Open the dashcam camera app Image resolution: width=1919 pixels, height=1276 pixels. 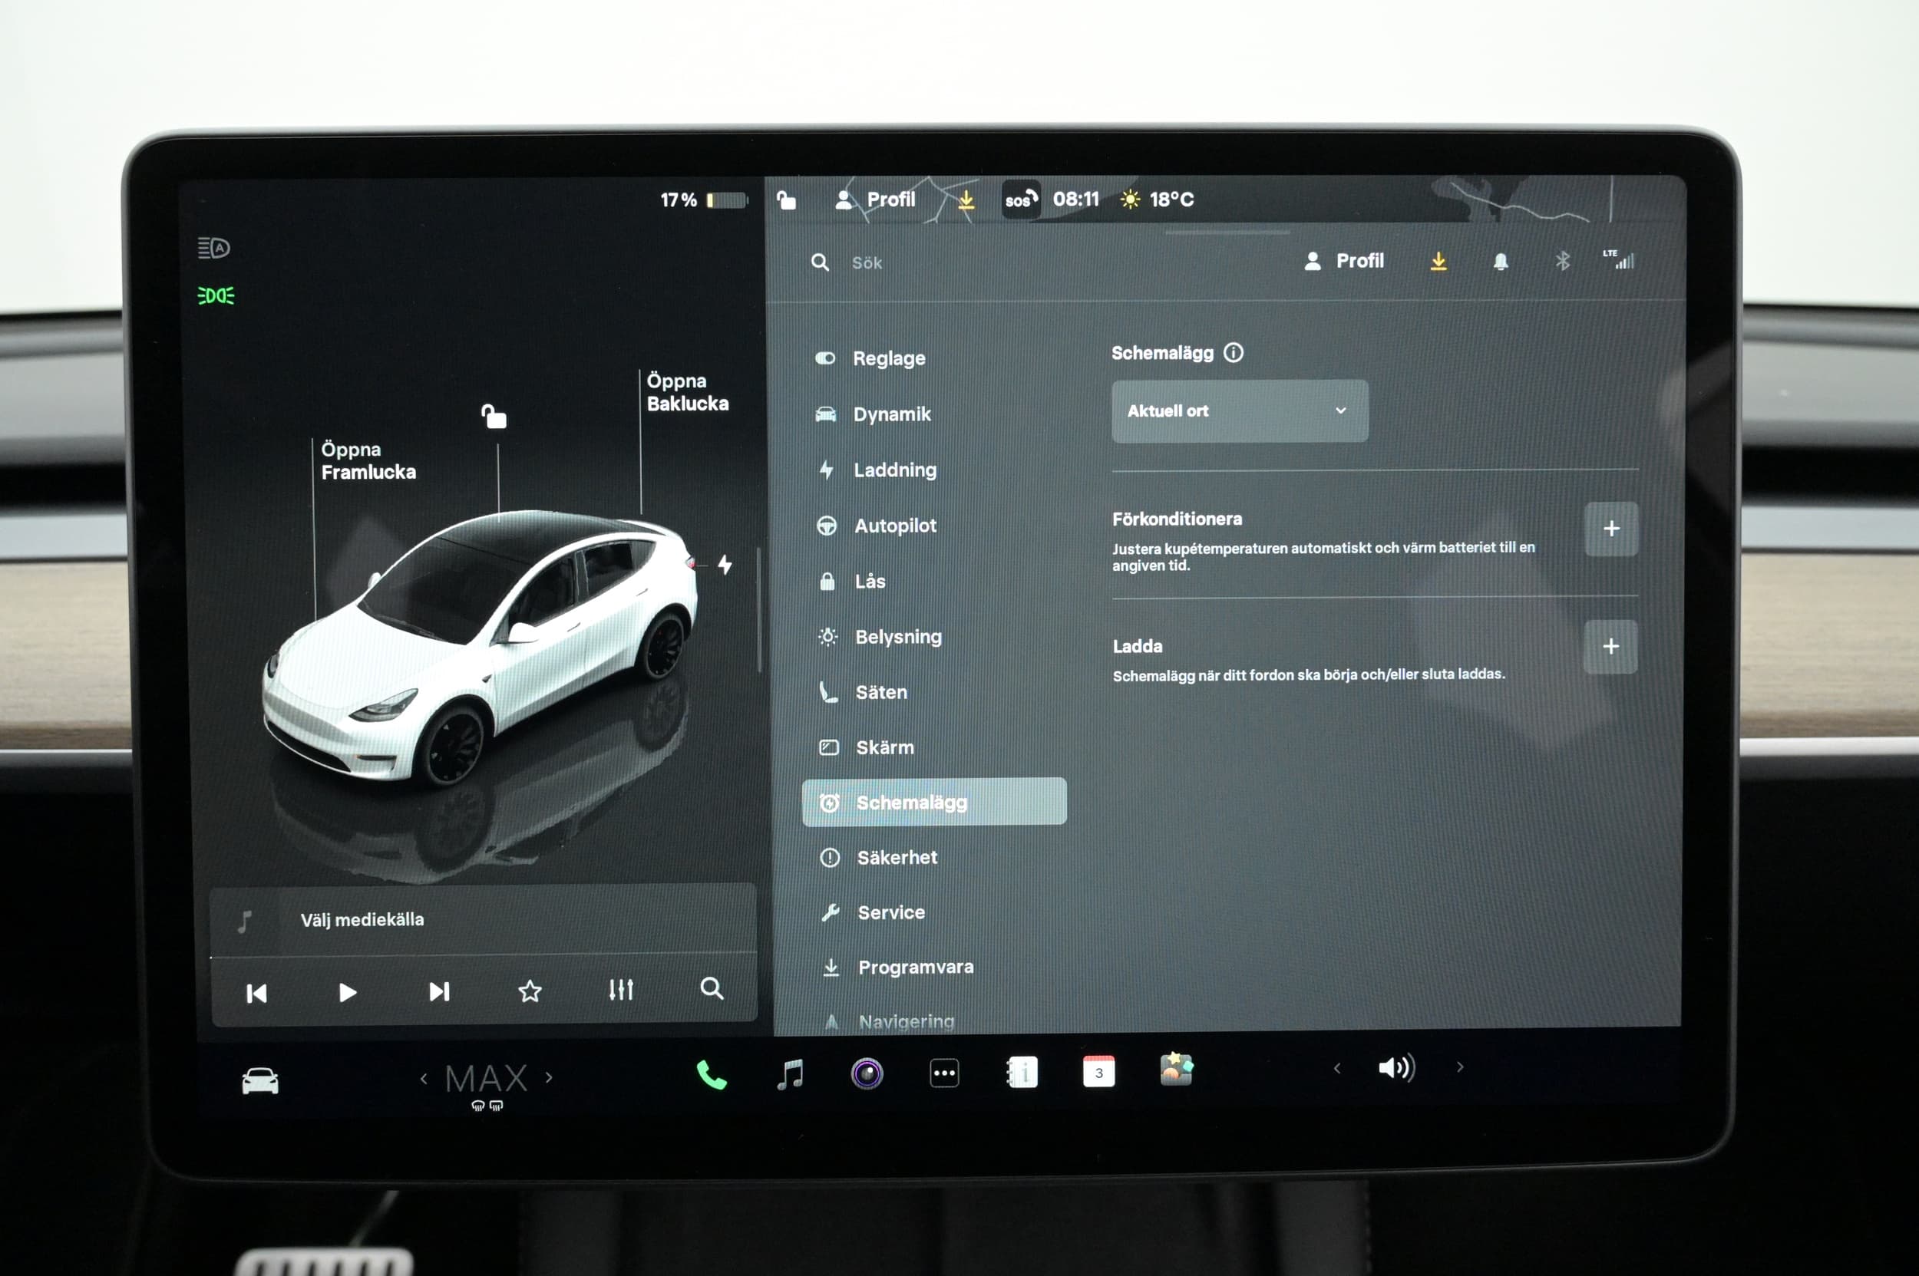867,1073
